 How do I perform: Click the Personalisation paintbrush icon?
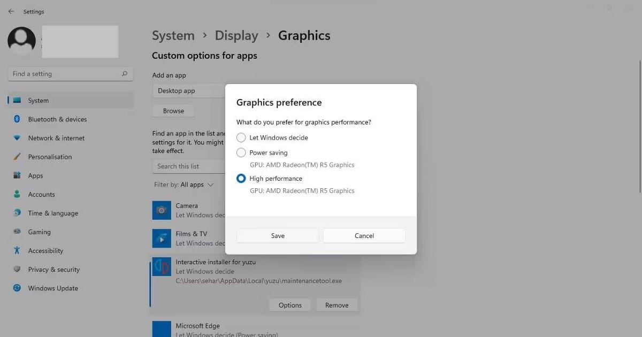point(18,157)
